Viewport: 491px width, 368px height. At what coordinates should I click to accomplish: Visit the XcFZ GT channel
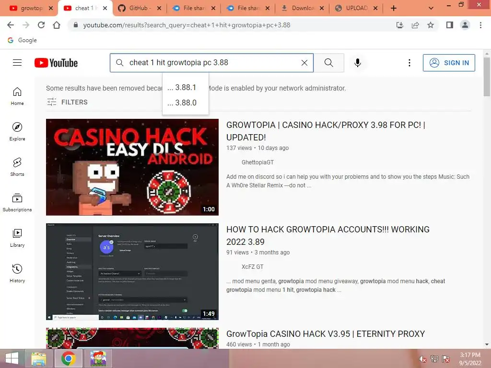pos(252,266)
